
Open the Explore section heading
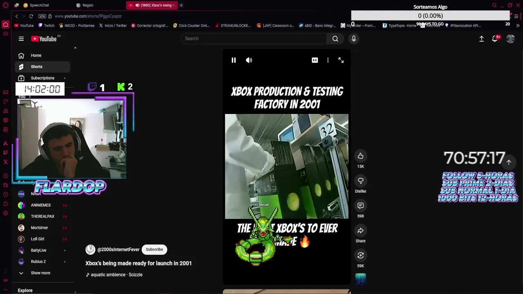[25, 290]
